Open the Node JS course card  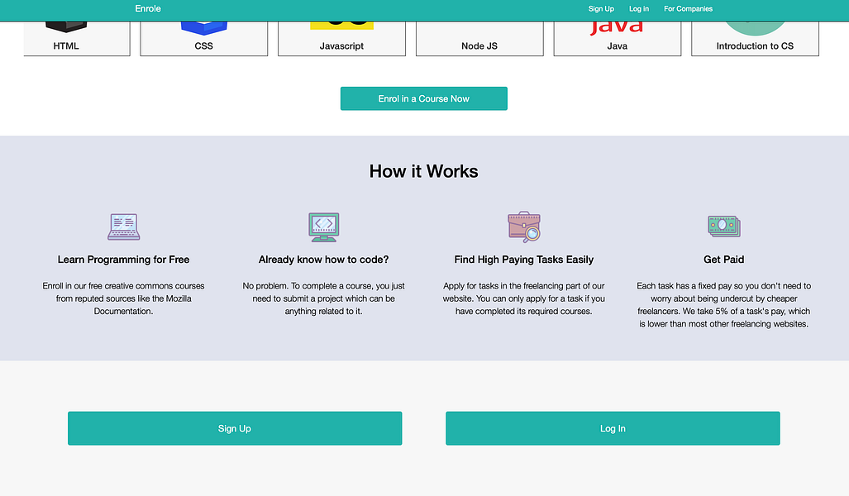click(479, 39)
